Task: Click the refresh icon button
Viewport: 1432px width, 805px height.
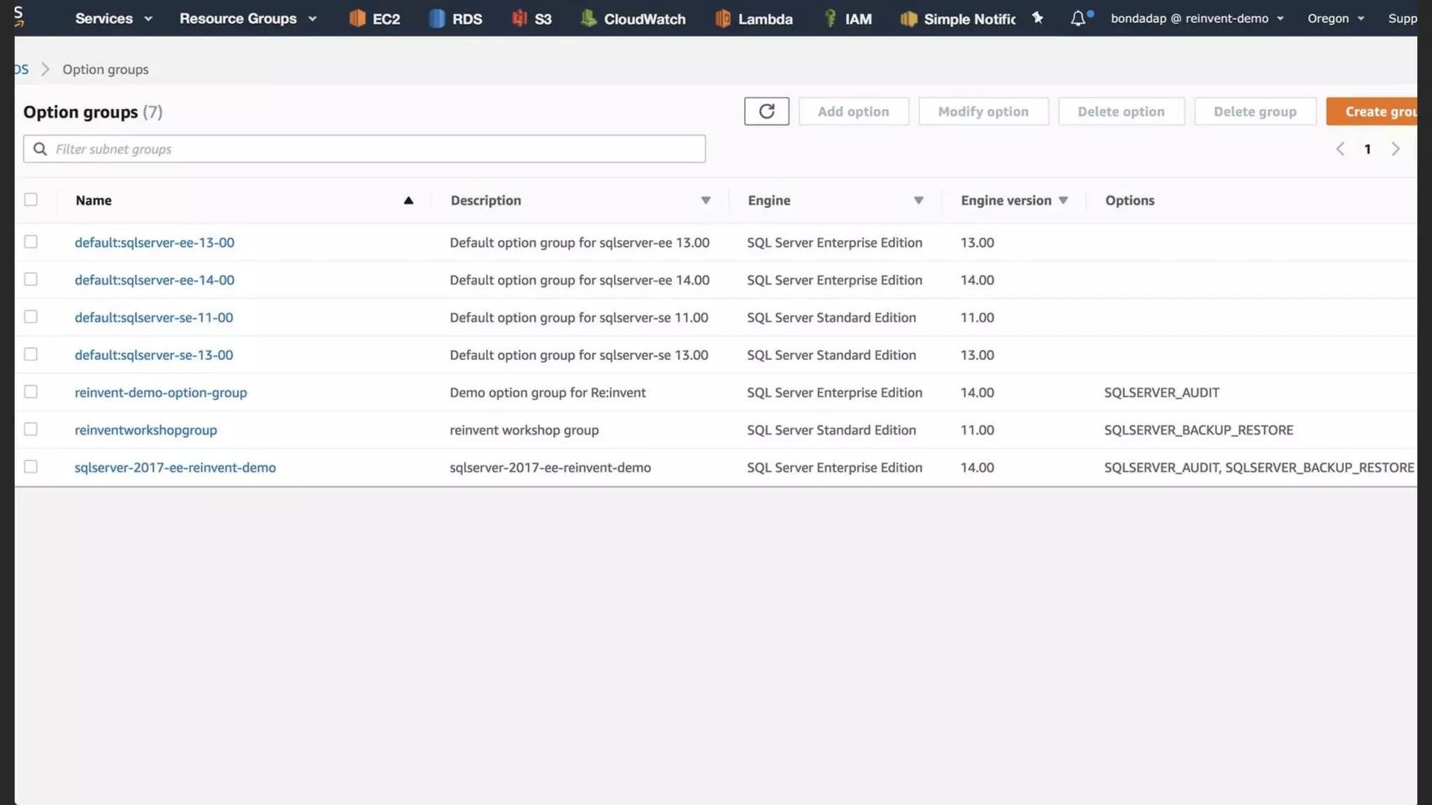Action: point(766,112)
